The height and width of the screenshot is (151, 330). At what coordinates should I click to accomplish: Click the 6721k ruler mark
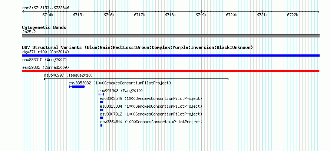point(262,15)
